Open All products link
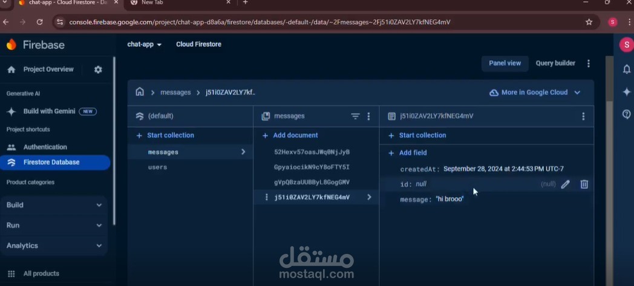This screenshot has height=286, width=634. (x=41, y=273)
